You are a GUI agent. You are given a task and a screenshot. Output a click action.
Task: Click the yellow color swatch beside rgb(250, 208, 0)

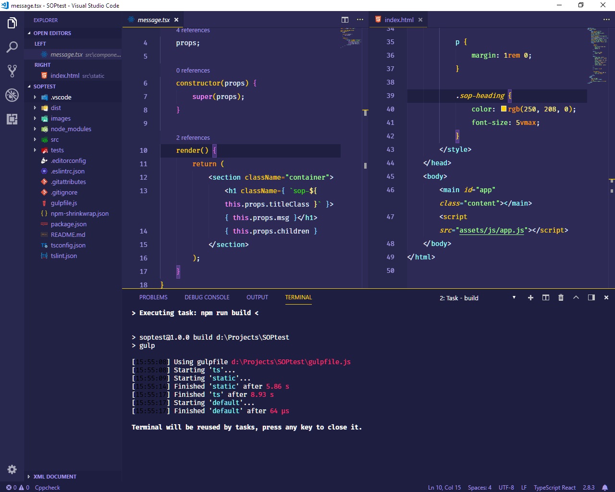click(503, 109)
